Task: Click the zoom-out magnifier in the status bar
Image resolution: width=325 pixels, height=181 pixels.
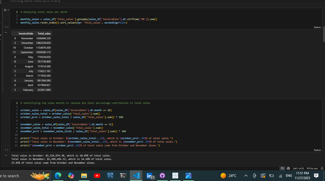Action: click(x=282, y=168)
